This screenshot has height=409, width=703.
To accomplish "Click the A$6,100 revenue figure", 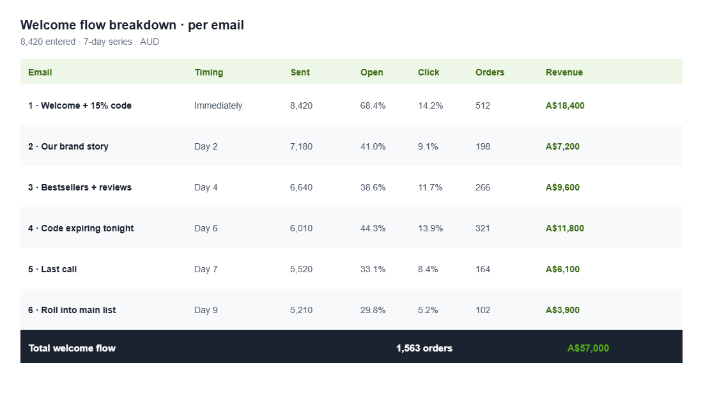I will 562,269.
